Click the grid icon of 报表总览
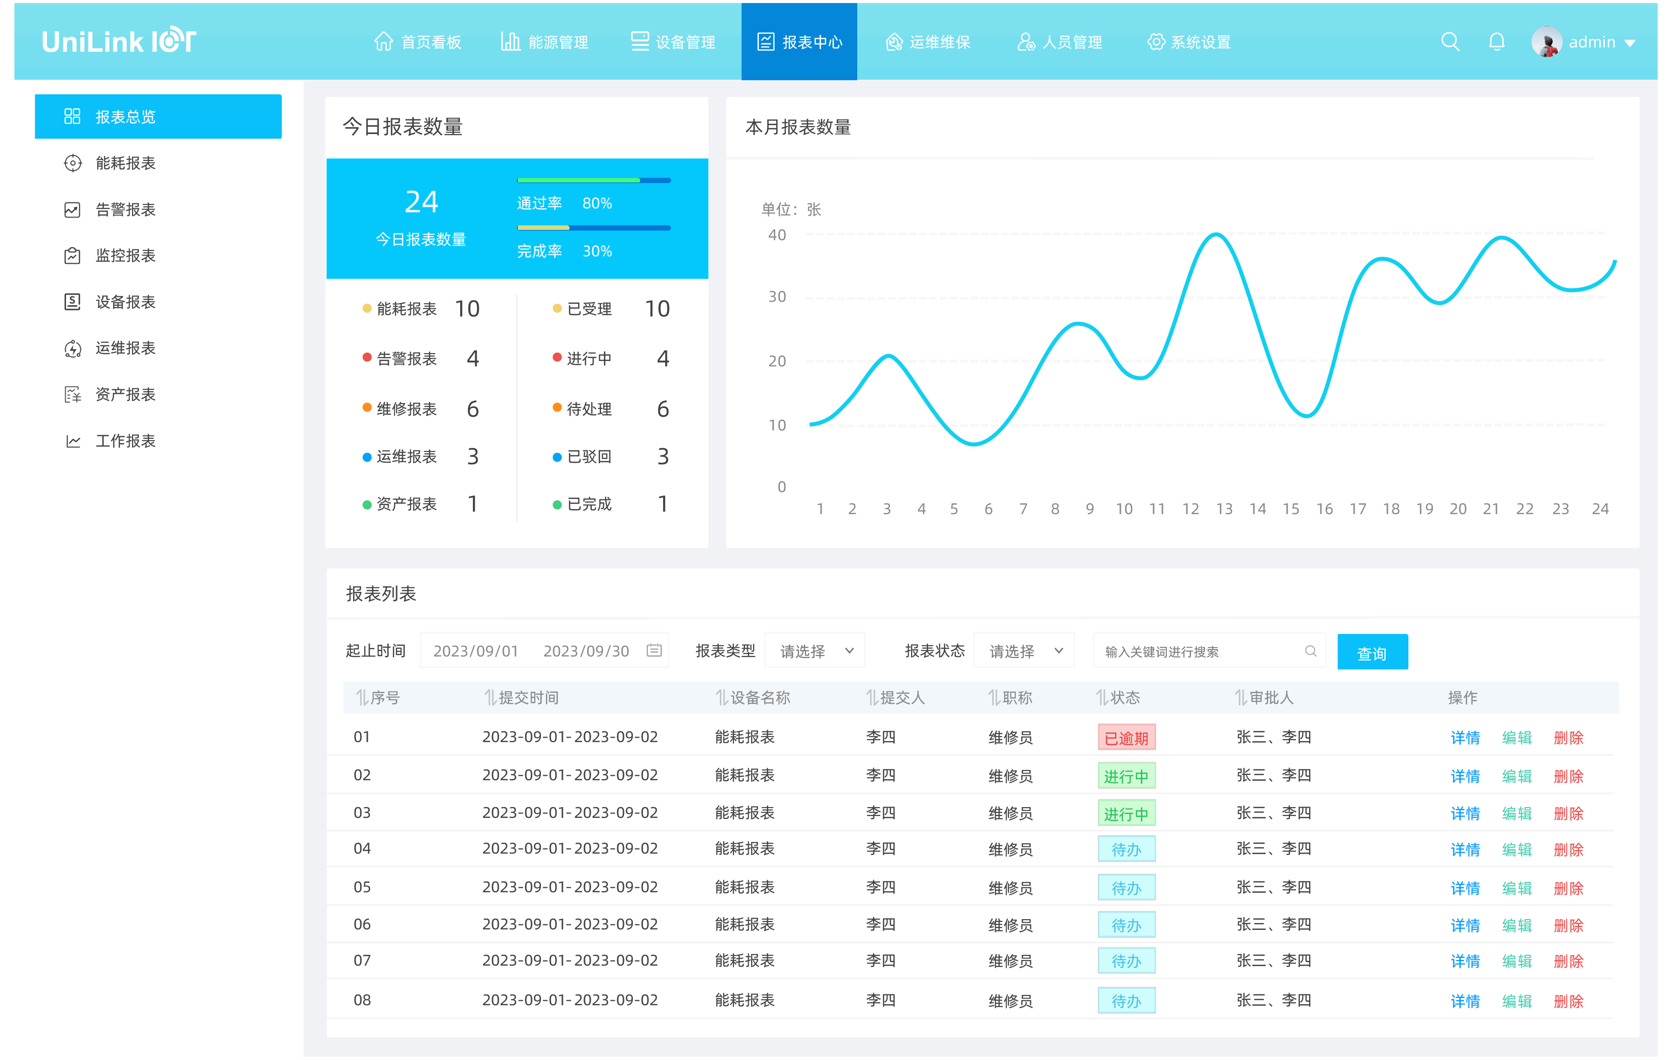Image resolution: width=1671 pixels, height=1060 pixels. coord(72,116)
